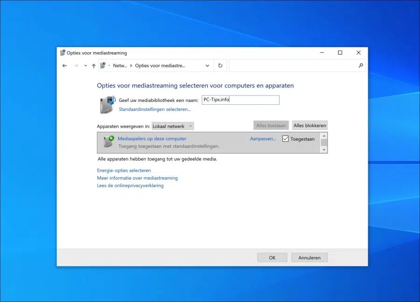Refresh the page with the reload icon

(220, 66)
